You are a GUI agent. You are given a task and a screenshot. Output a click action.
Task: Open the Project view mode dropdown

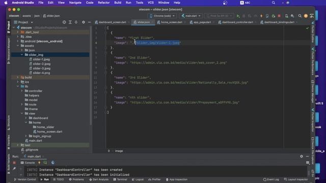[23, 22]
